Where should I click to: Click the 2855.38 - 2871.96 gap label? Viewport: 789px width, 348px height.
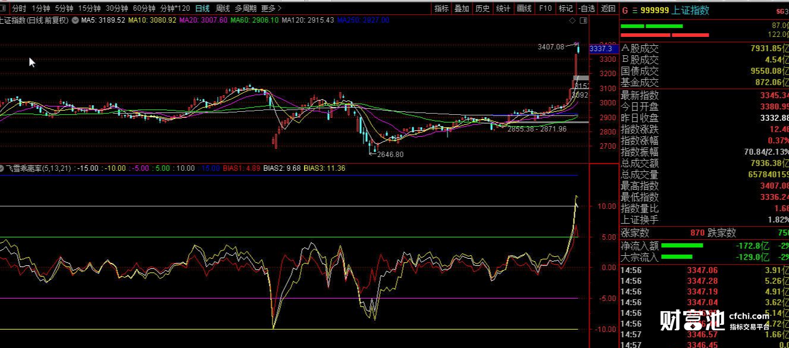(x=537, y=128)
